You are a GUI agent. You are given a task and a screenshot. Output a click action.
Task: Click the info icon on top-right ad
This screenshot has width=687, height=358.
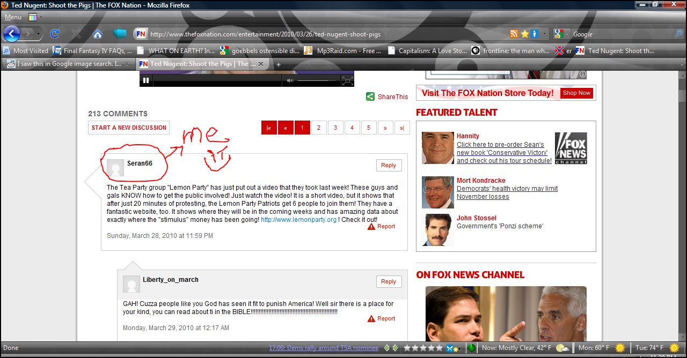582,74
